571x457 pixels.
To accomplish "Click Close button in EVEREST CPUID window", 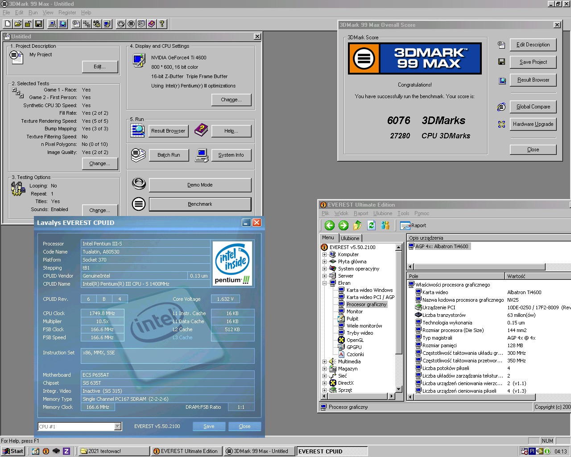I will (244, 426).
